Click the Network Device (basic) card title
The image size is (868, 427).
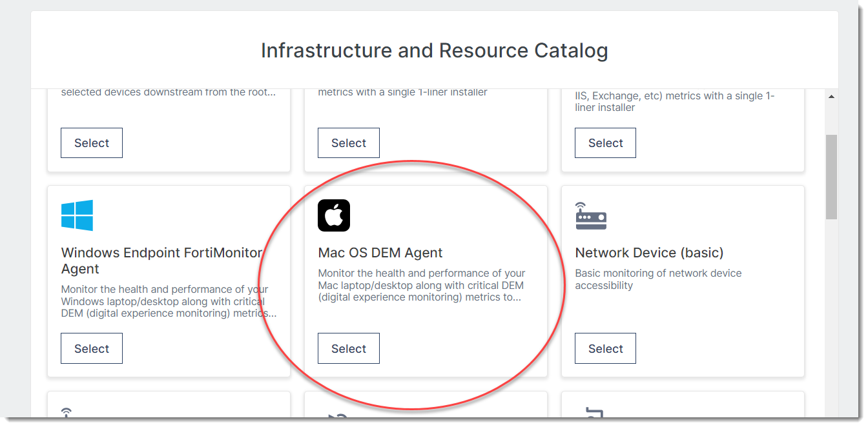(648, 252)
